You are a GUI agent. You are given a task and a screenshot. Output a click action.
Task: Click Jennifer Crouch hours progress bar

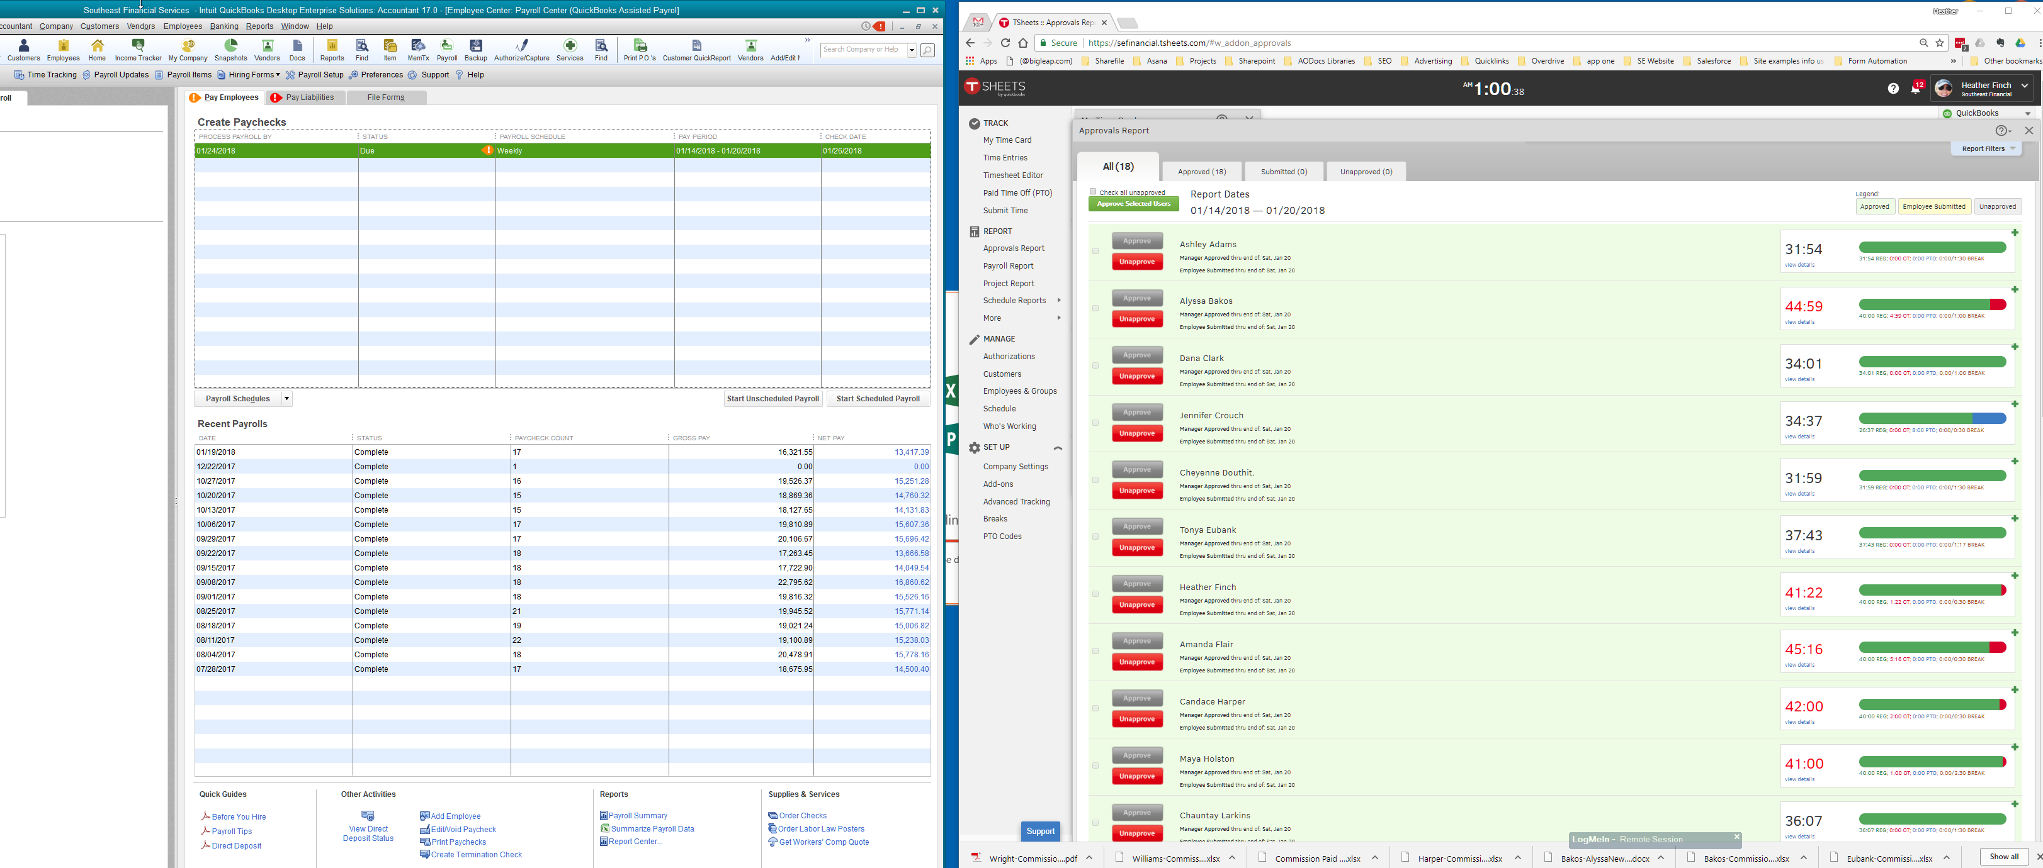[x=1932, y=418]
